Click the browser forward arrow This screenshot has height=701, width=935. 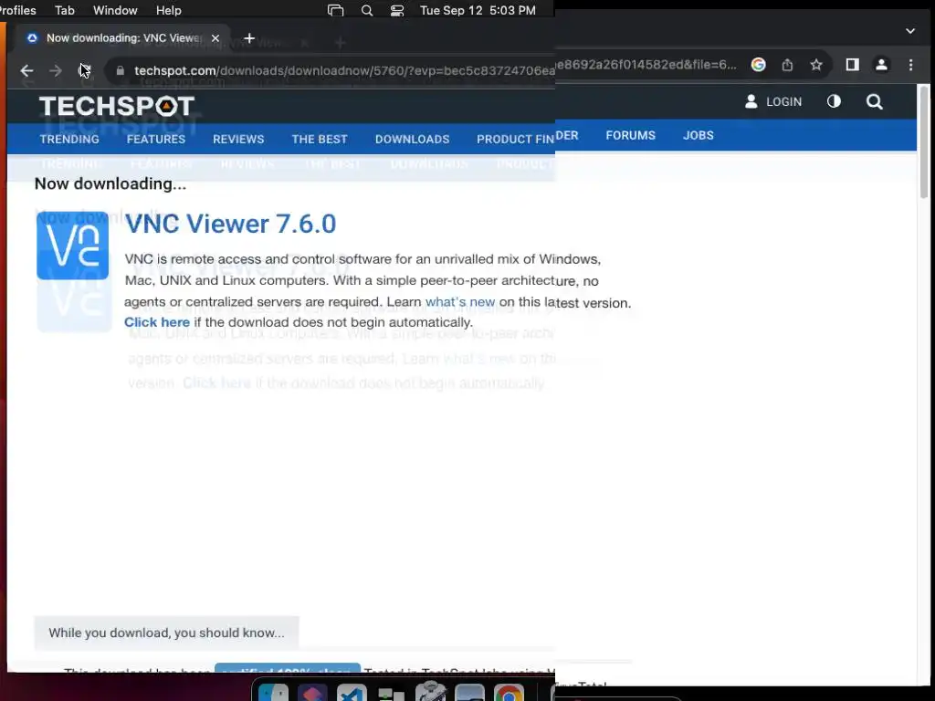coord(56,71)
